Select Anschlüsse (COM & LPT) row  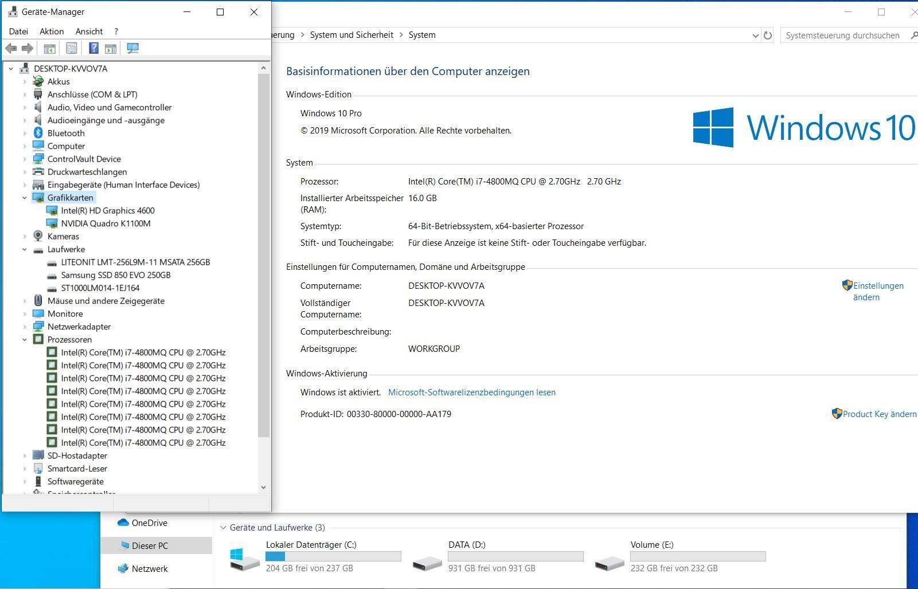coord(92,95)
